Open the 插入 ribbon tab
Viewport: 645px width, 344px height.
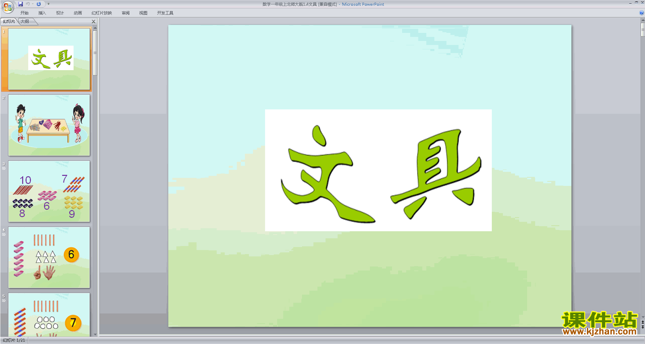42,13
